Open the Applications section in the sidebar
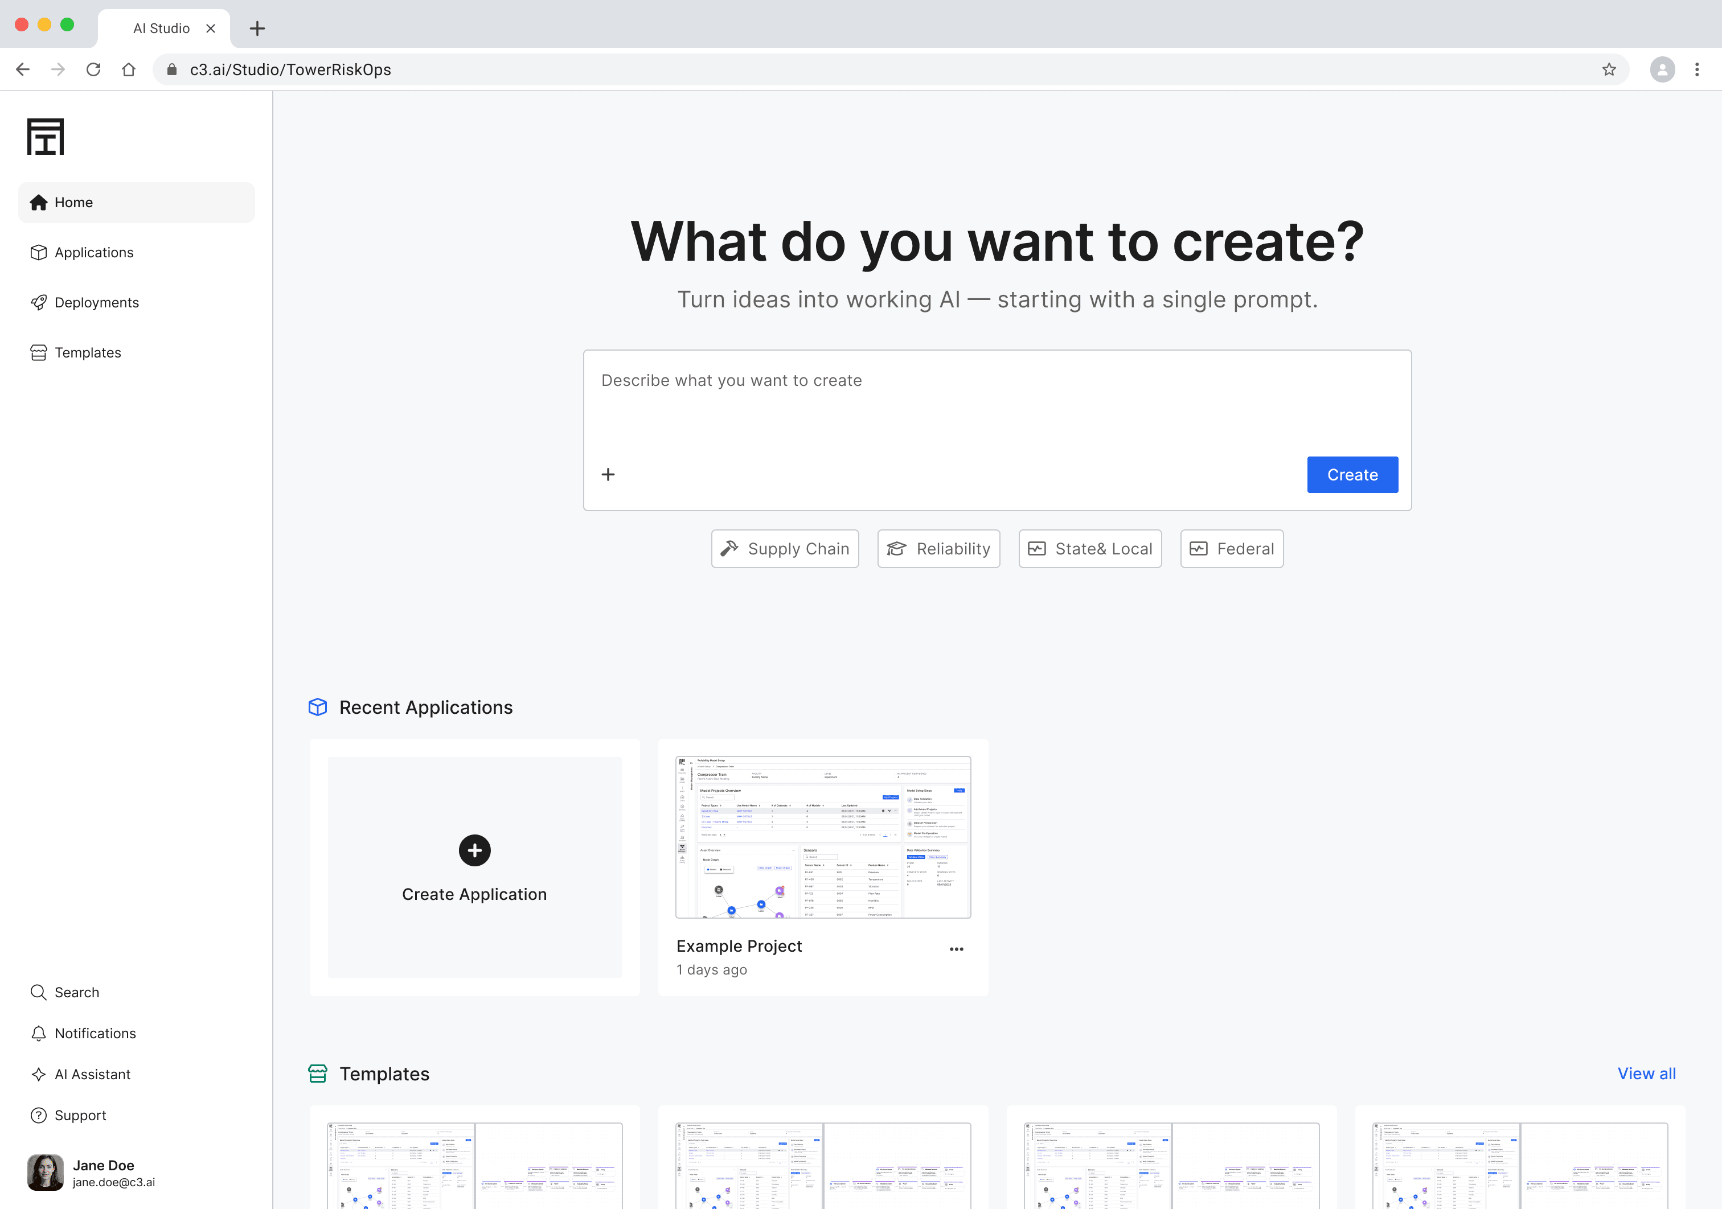The image size is (1722, 1209). point(92,252)
